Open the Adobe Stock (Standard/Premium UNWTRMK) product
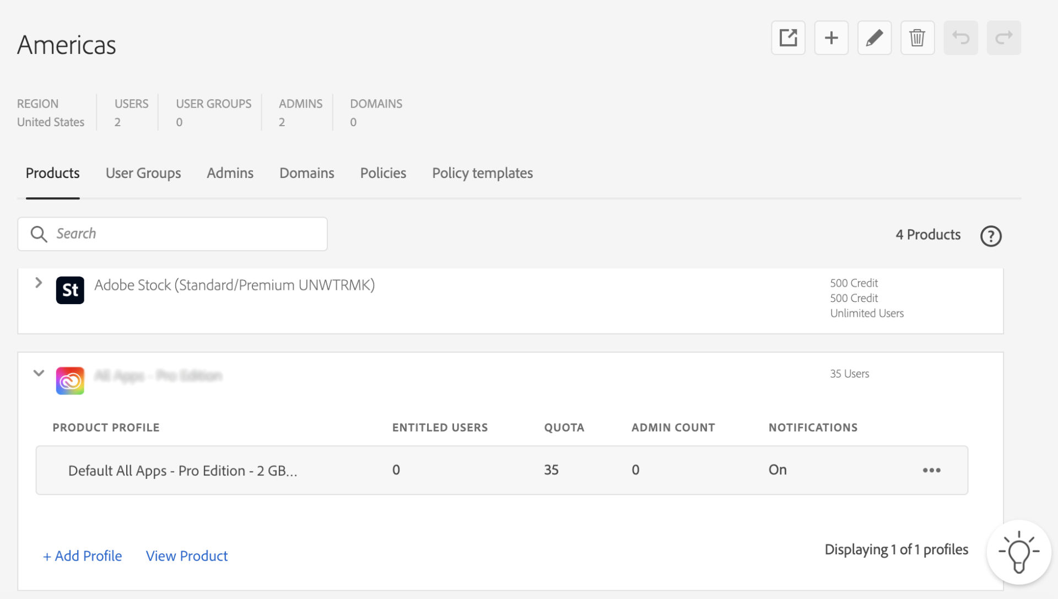Image resolution: width=1058 pixels, height=599 pixels. coord(234,285)
